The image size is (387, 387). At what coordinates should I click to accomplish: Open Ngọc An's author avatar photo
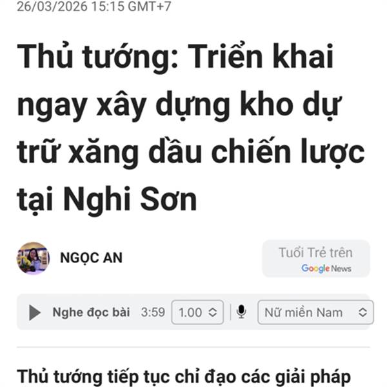click(33, 258)
